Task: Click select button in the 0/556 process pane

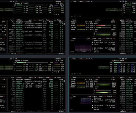Action: [x=13, y=54]
